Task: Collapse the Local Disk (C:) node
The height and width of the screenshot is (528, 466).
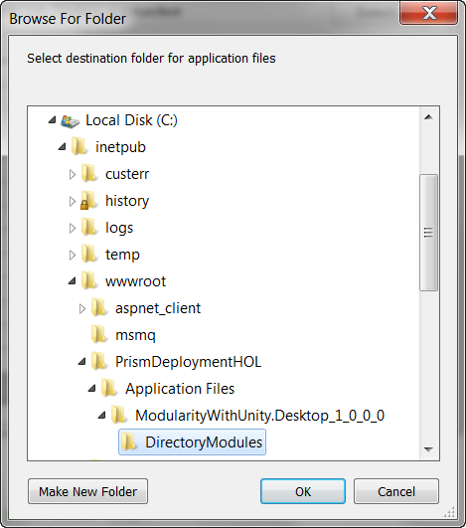Action: (x=52, y=120)
